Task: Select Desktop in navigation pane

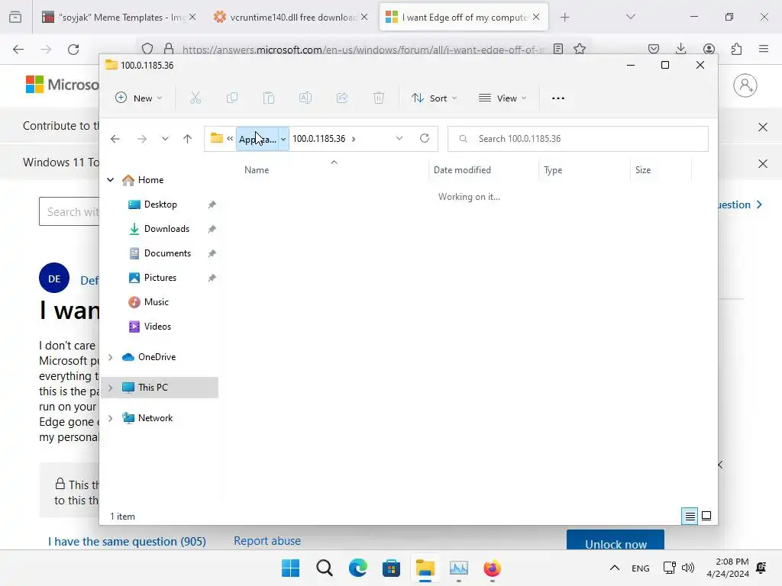Action: pos(160,204)
